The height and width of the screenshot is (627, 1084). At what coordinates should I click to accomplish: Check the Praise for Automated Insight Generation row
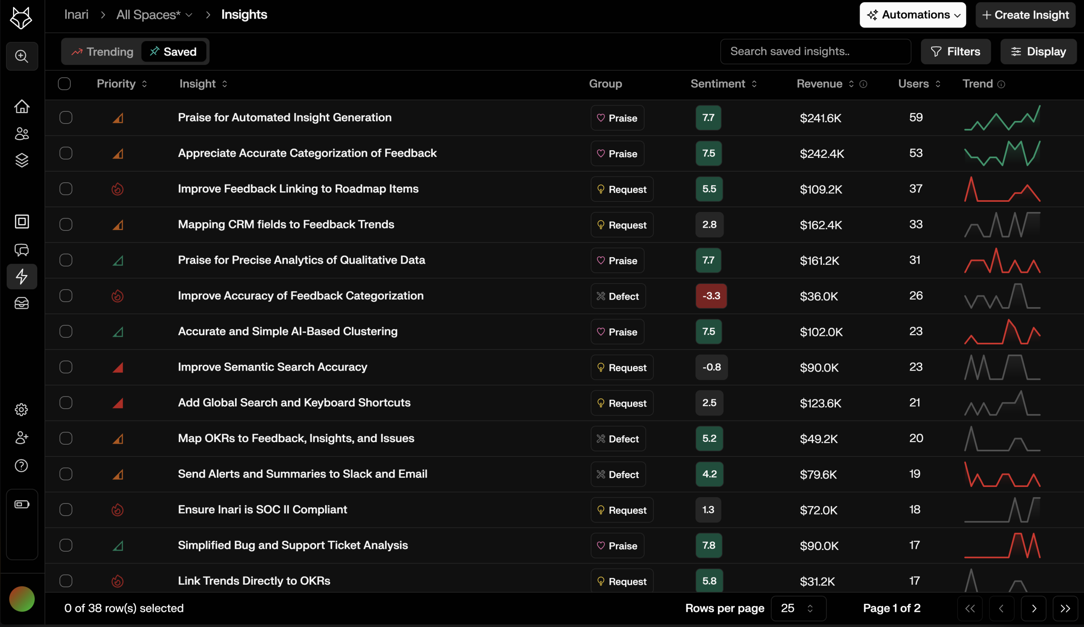pos(66,117)
